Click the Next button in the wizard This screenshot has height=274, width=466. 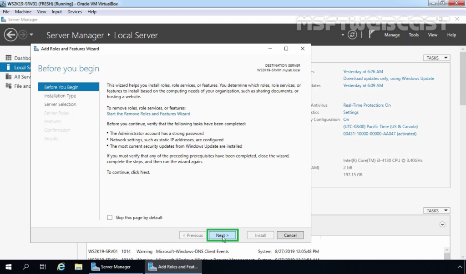click(x=222, y=235)
